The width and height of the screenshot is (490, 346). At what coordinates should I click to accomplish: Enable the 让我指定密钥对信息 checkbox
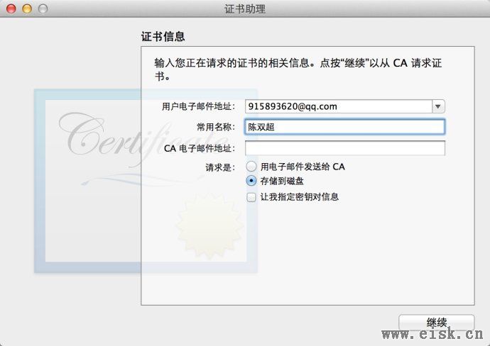pos(251,197)
